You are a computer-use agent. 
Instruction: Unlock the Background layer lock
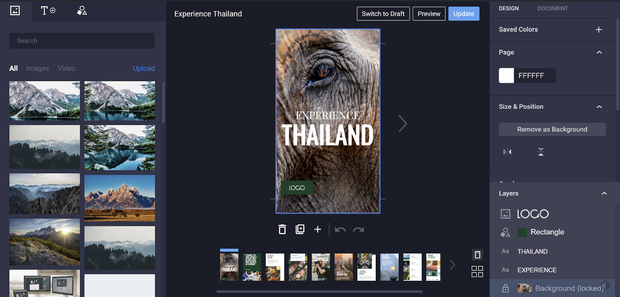click(x=505, y=288)
